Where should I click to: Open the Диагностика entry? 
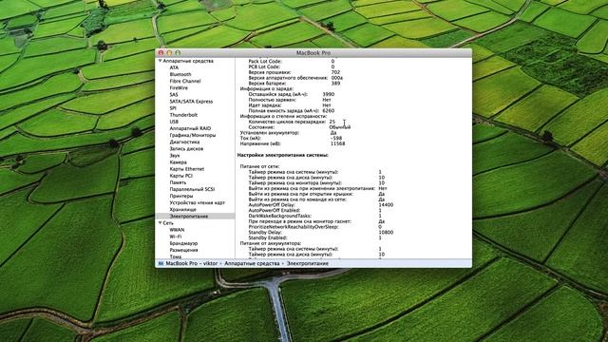pyautogui.click(x=184, y=142)
